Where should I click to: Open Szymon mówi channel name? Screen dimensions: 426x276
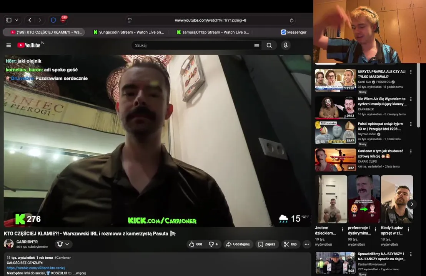tap(366, 134)
